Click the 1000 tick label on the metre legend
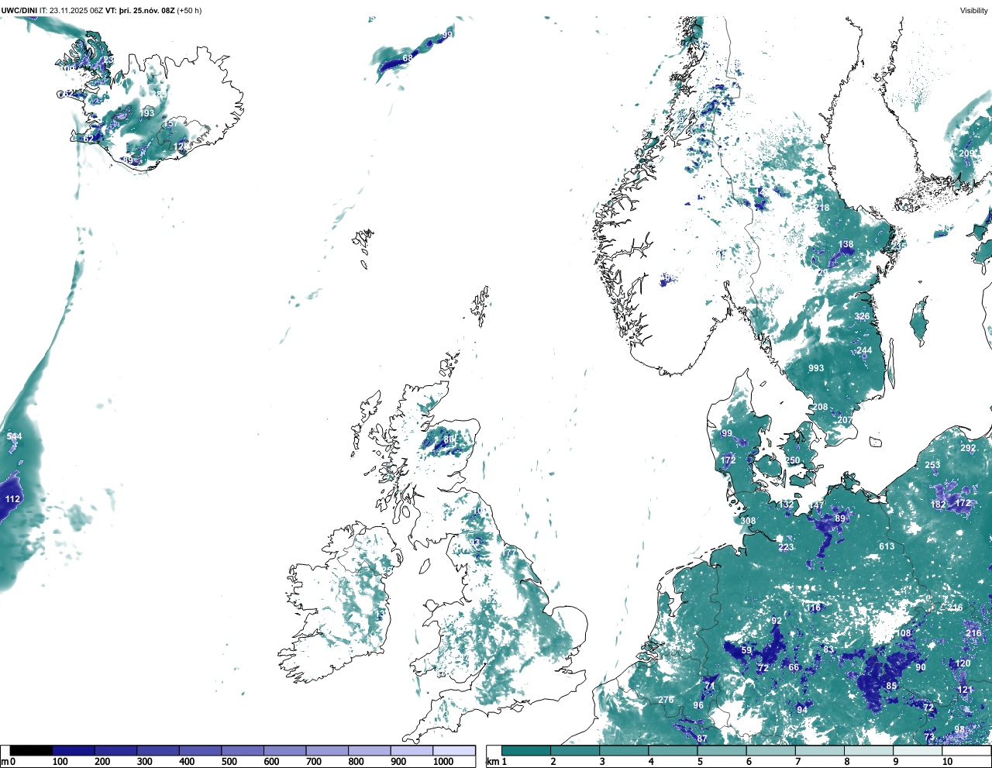Screen dimensions: 992x768 [443, 762]
